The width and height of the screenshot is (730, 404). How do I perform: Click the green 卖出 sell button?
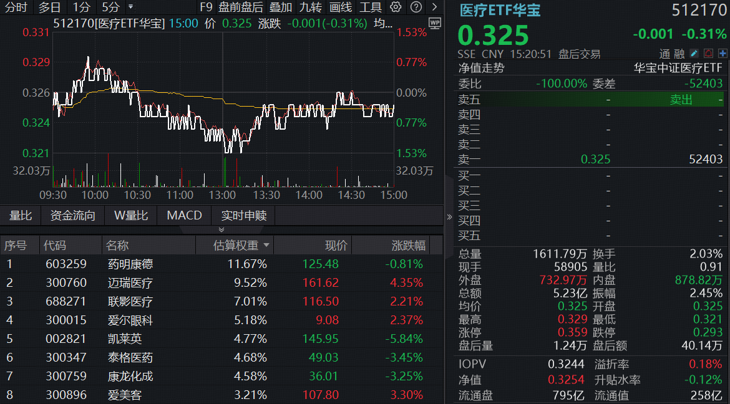681,100
